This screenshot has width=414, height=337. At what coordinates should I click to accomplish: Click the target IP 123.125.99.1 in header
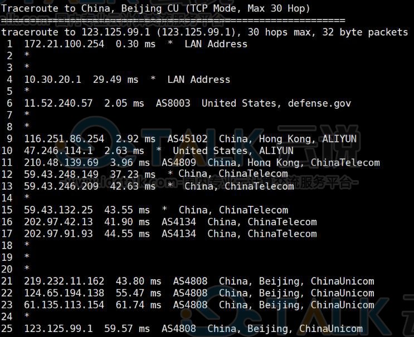116,32
